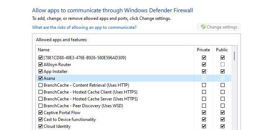Click the Change settings button

pos(219,27)
